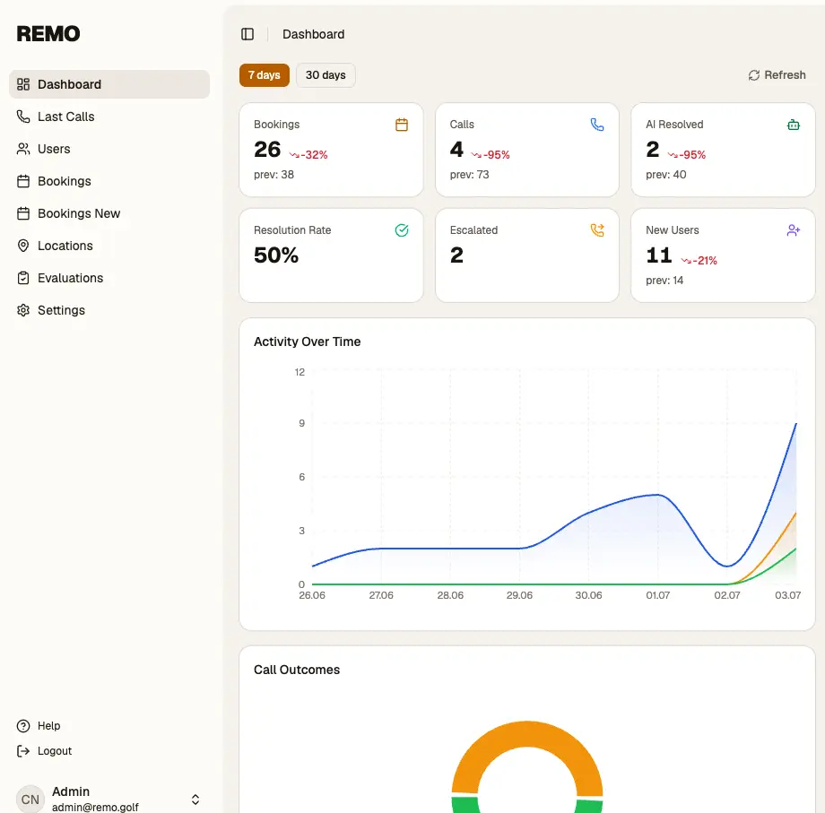Click the 28.06 axis label

(x=450, y=595)
